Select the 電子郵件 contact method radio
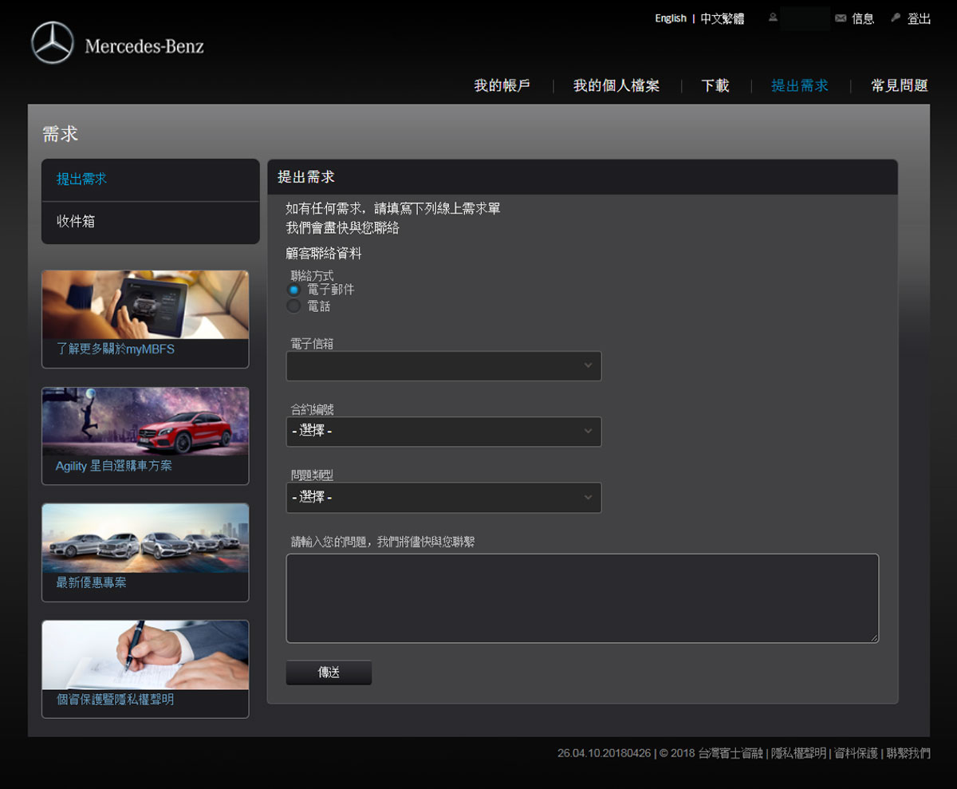 tap(293, 290)
